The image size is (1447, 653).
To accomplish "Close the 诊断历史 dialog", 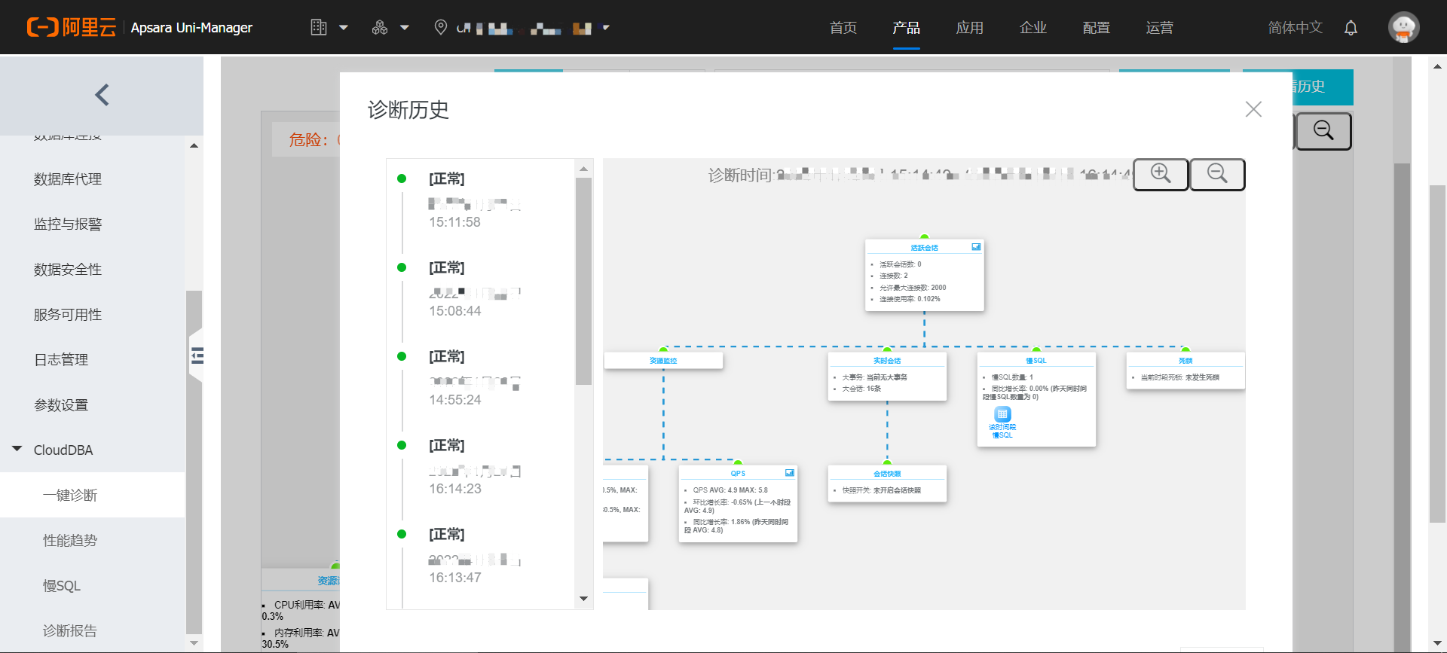I will pos(1253,109).
